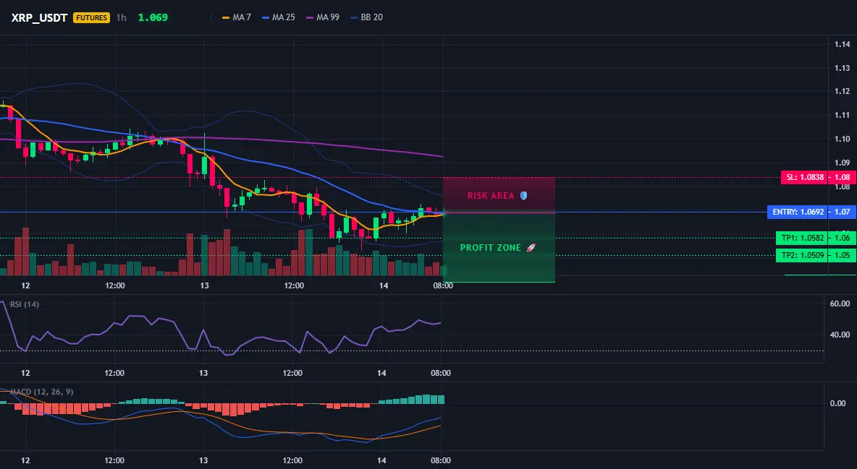
Task: Toggle the BB 20 legend entry
Action: pos(367,17)
